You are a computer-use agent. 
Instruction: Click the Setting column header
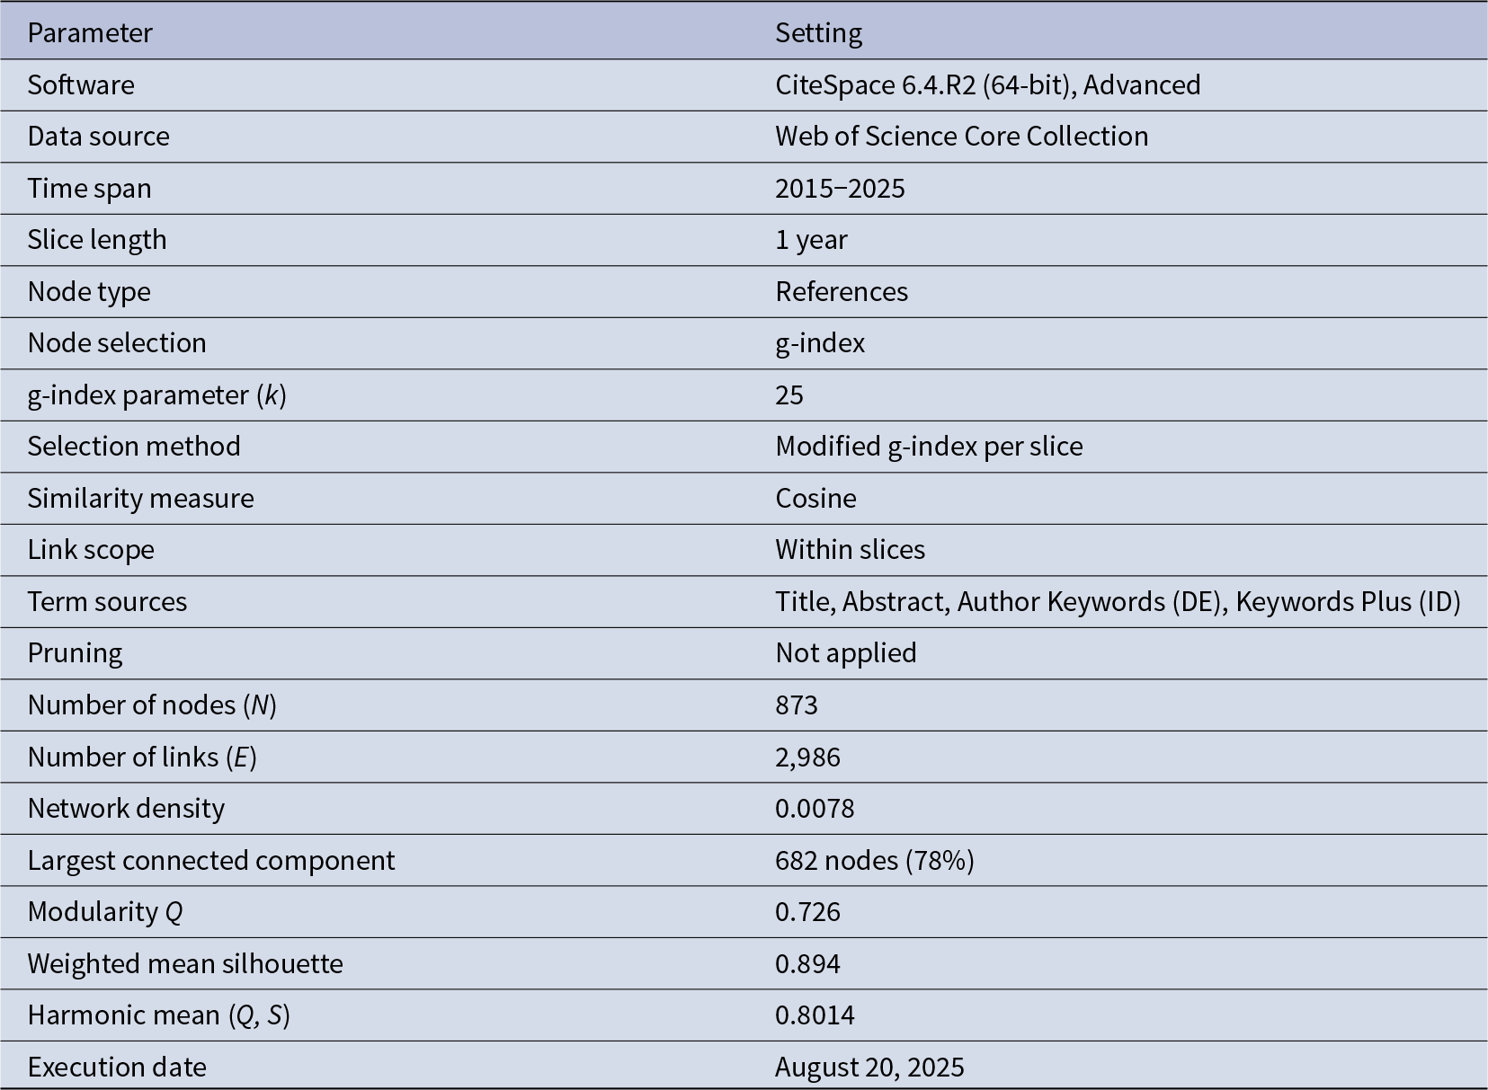(818, 33)
